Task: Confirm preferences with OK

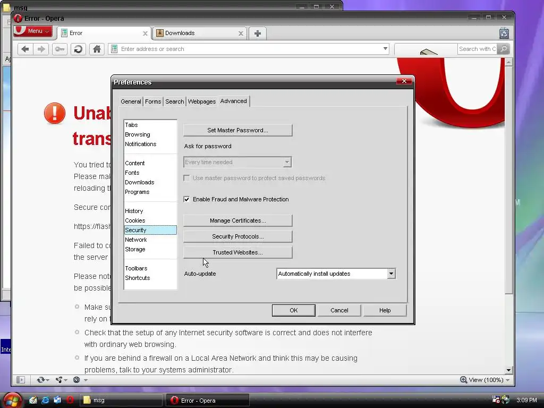Action: (x=293, y=310)
